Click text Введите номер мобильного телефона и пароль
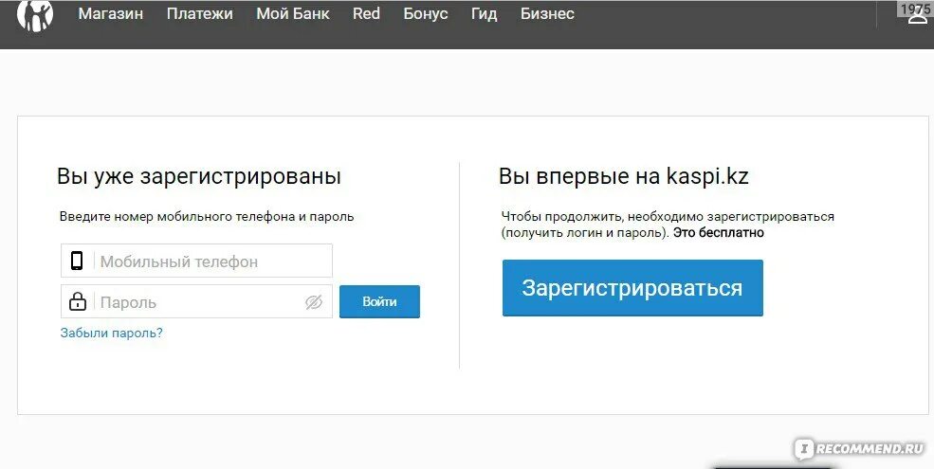 pos(207,217)
